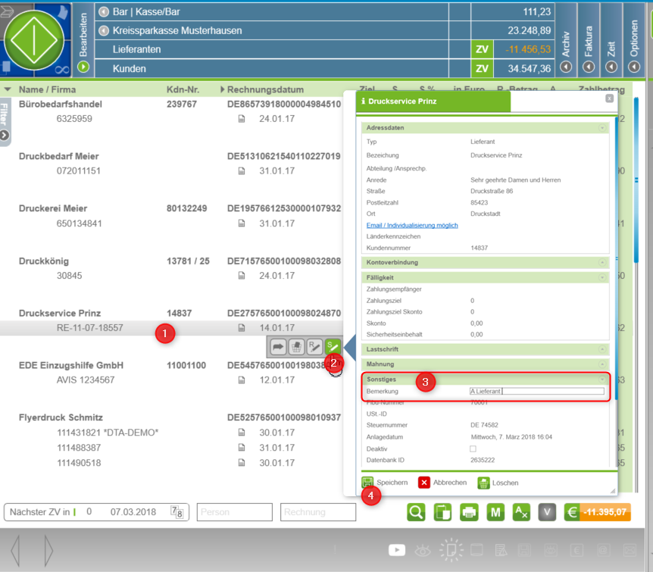The height and width of the screenshot is (572, 653).
Task: Toggle the ZV button for Lieferanten
Action: click(x=481, y=49)
